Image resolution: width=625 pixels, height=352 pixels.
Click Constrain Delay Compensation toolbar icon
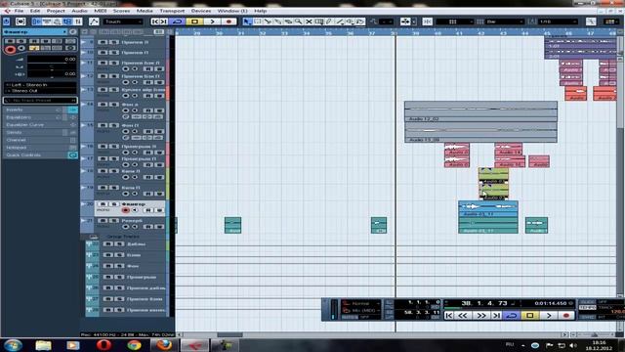pos(21,22)
